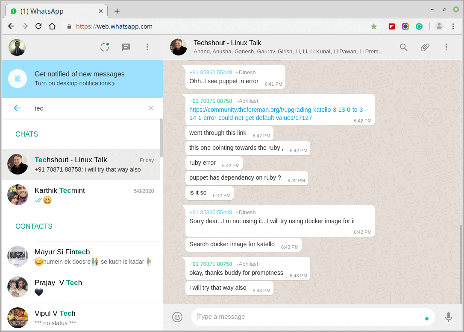Click the paperclip attach icon
Viewport: 464px width, 332px height.
click(425, 47)
